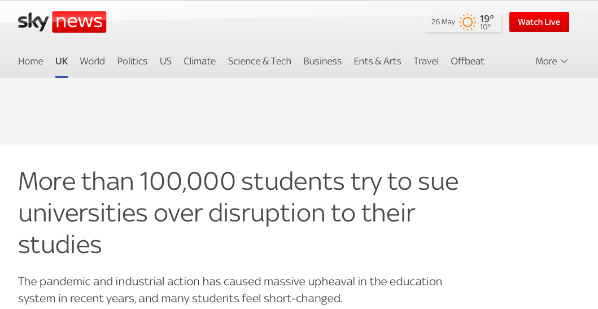Viewport: 598px width, 309px height.
Task: Click the Watch Live button
Action: pos(539,22)
